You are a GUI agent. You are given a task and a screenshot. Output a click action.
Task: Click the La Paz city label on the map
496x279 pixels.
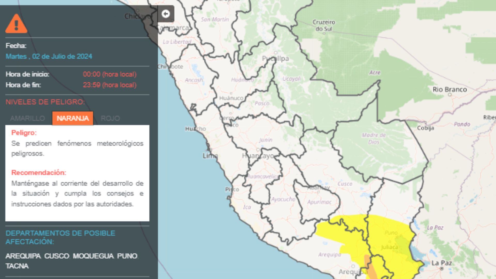point(441,263)
